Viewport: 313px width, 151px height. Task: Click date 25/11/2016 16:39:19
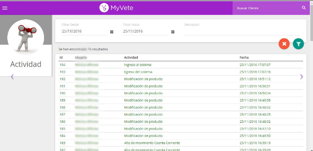[255, 143]
